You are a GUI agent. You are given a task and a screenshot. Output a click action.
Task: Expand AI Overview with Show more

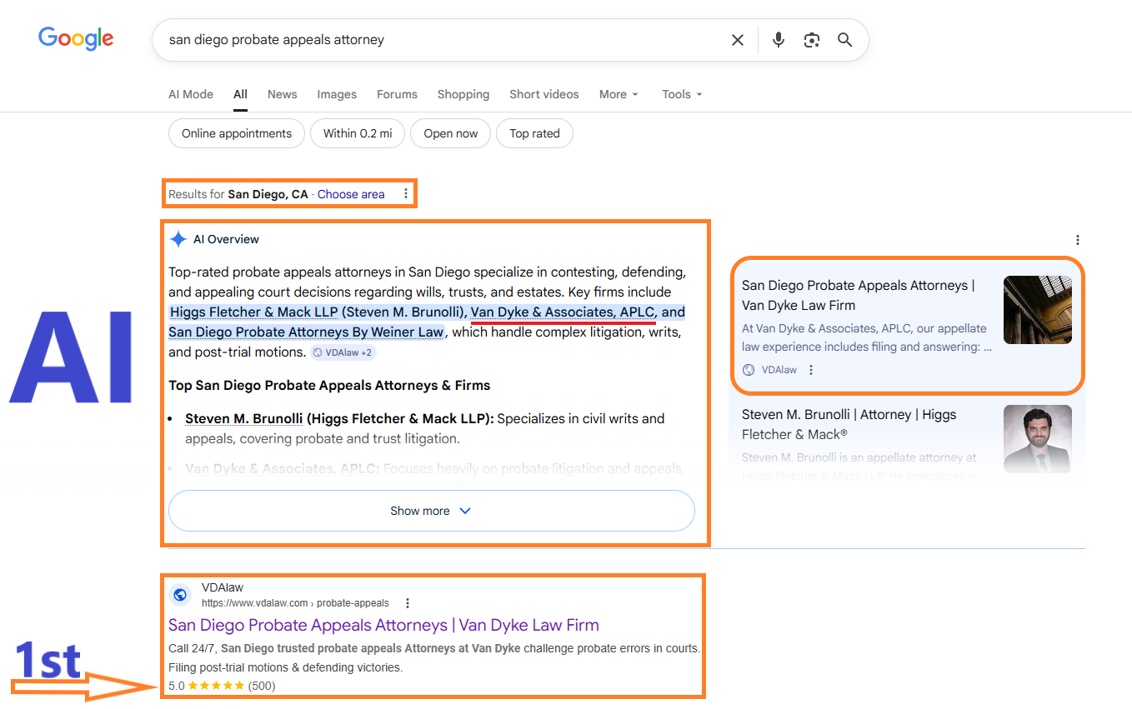(x=431, y=511)
